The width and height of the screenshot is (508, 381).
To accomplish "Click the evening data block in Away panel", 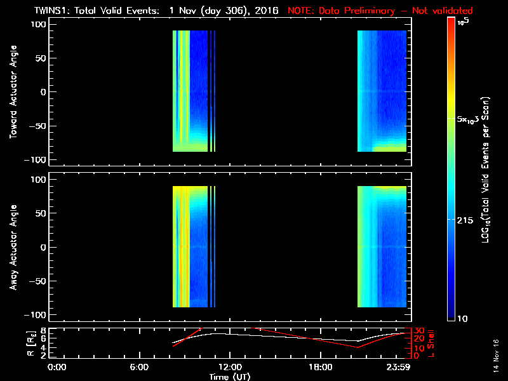I will 382,248.
